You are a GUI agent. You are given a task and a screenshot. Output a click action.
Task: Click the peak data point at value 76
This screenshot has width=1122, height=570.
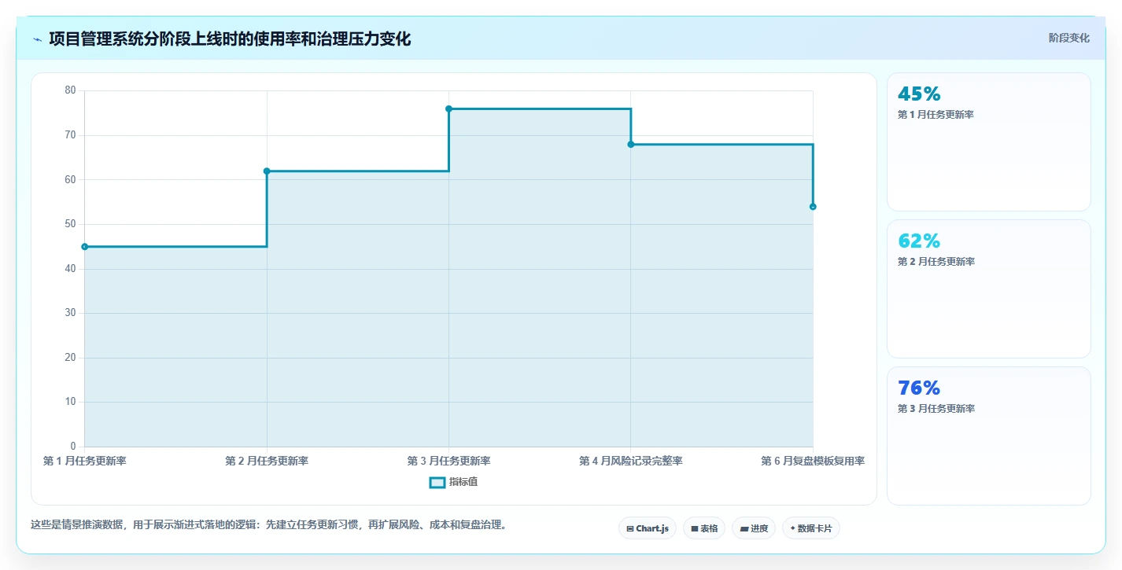point(448,108)
